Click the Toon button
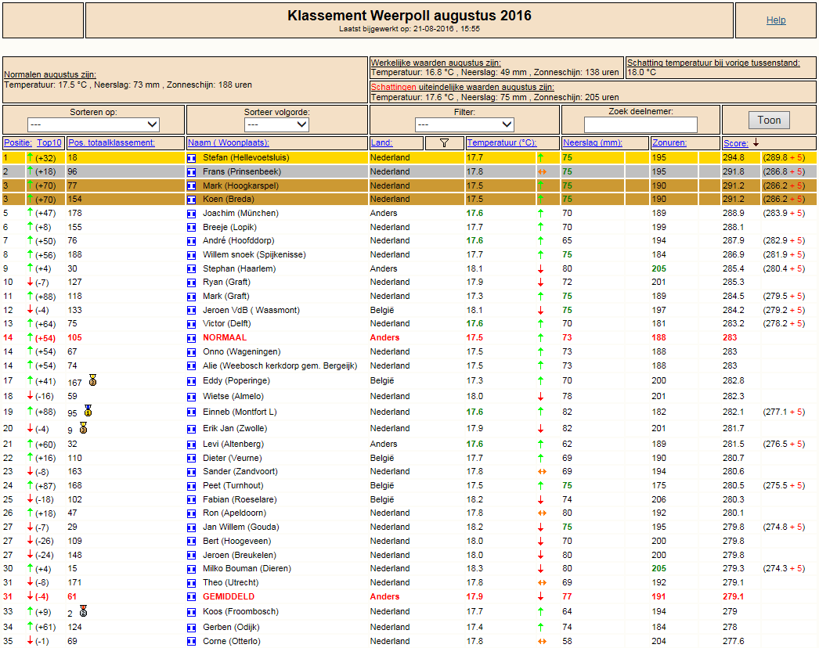The height and width of the screenshot is (648, 819). click(769, 120)
